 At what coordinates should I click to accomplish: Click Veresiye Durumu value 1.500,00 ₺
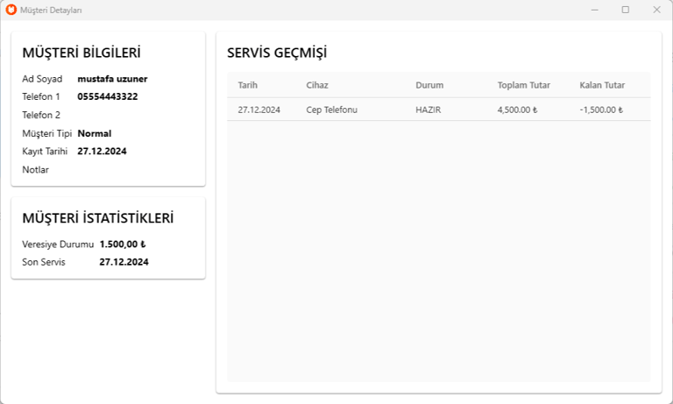pyautogui.click(x=123, y=245)
